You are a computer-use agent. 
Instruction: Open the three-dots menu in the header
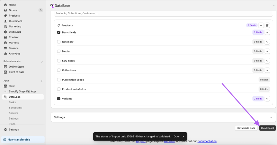275,6
